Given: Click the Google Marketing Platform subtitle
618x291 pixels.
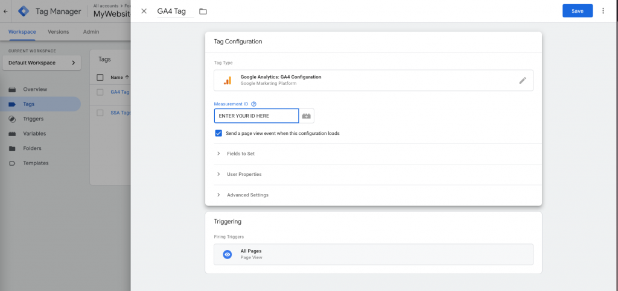Looking at the screenshot, I should click(269, 83).
